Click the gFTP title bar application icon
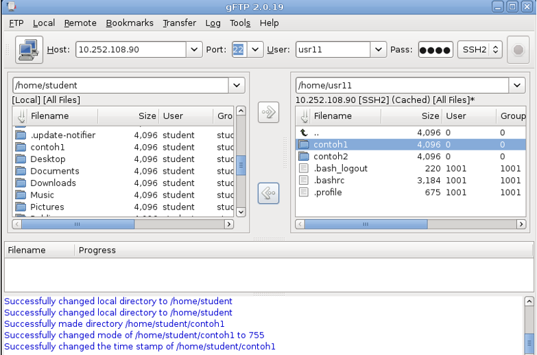The image size is (537, 355). [x=11, y=6]
